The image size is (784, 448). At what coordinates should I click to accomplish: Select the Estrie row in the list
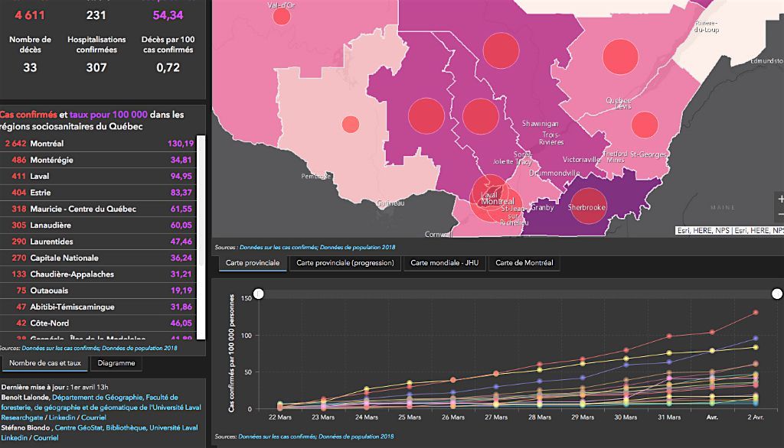99,193
